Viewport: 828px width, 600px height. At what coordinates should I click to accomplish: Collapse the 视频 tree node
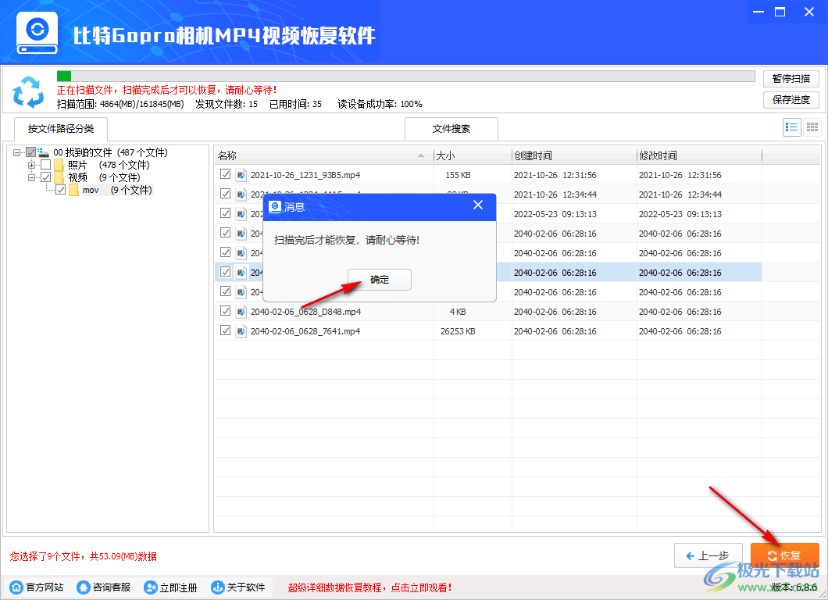coord(32,177)
